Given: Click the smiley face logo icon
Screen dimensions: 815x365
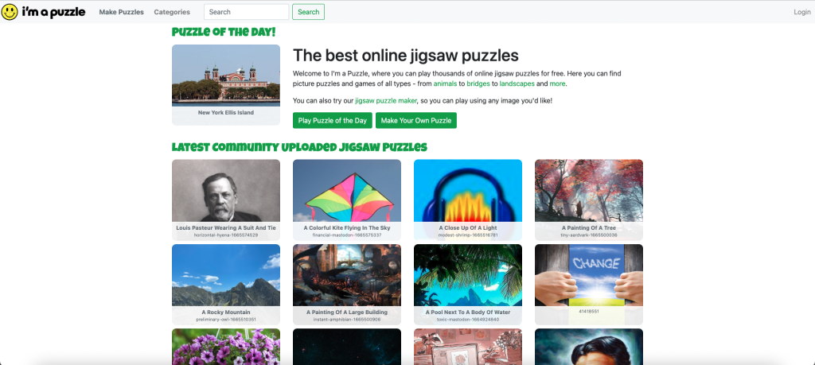Looking at the screenshot, I should (10, 12).
